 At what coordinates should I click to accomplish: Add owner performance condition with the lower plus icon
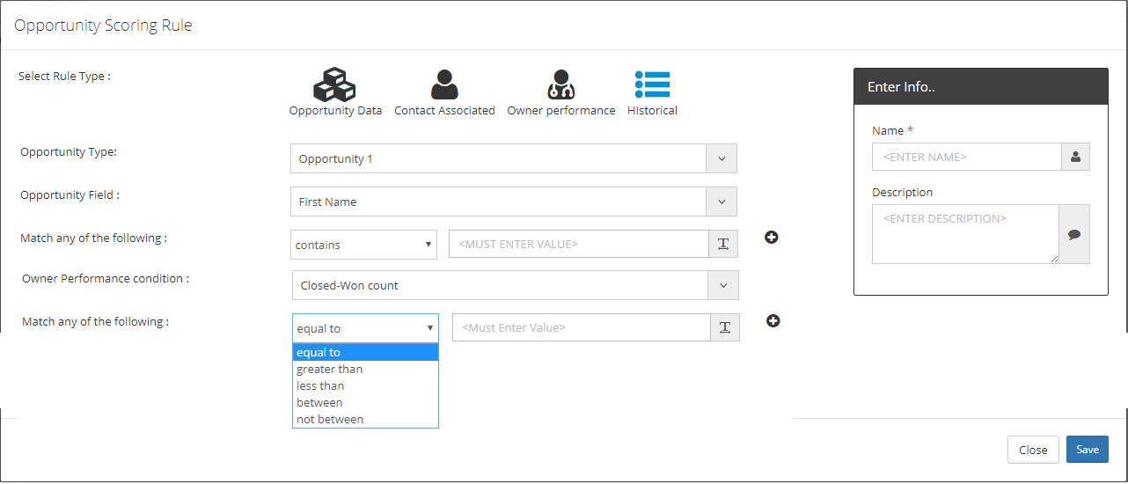773,320
